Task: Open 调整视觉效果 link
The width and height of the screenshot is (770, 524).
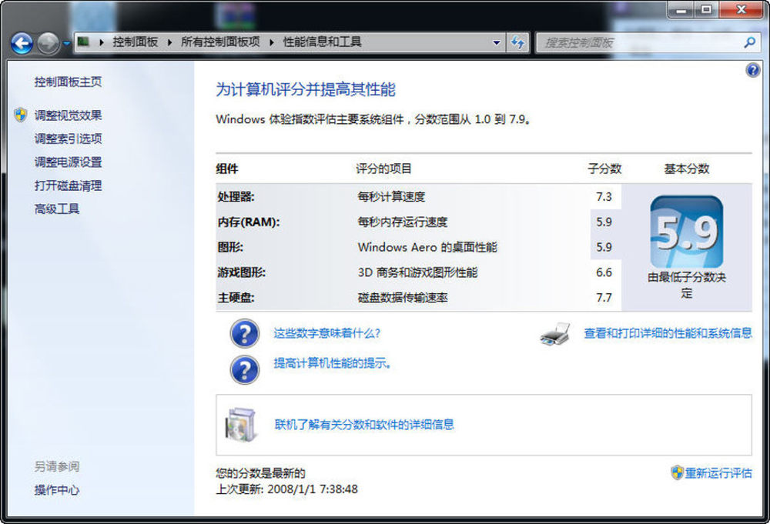Action: (x=68, y=115)
